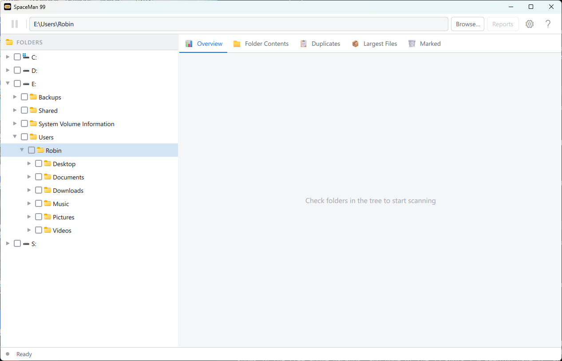Maximize the SpaceMan 99 window
The width and height of the screenshot is (562, 361).
coord(531,7)
